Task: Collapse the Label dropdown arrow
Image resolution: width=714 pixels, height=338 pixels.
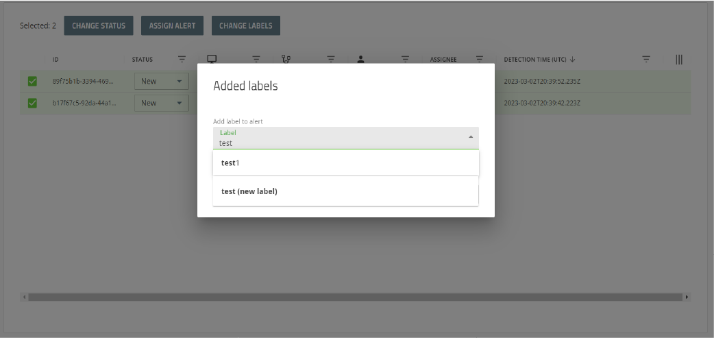Action: point(471,137)
